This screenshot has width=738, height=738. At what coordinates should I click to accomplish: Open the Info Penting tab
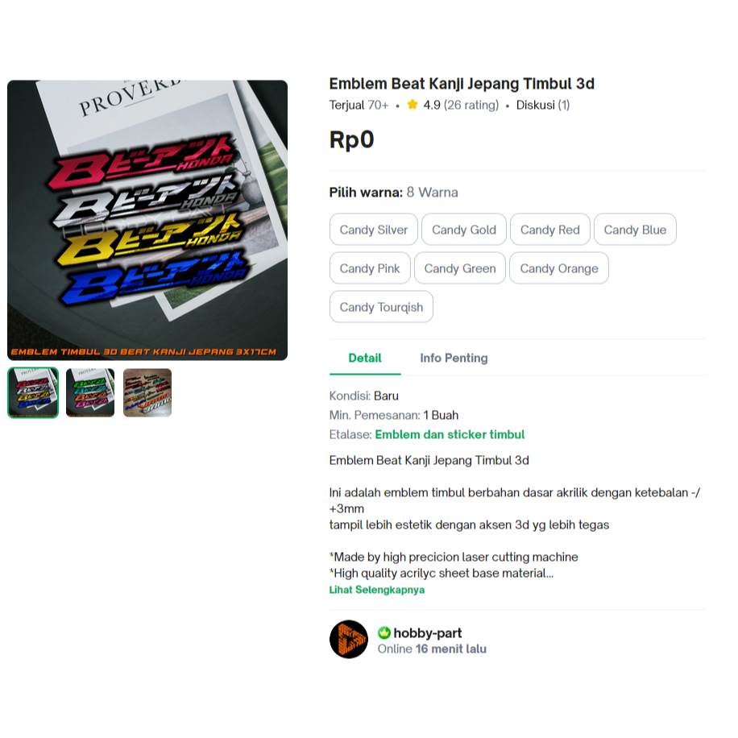coord(454,359)
